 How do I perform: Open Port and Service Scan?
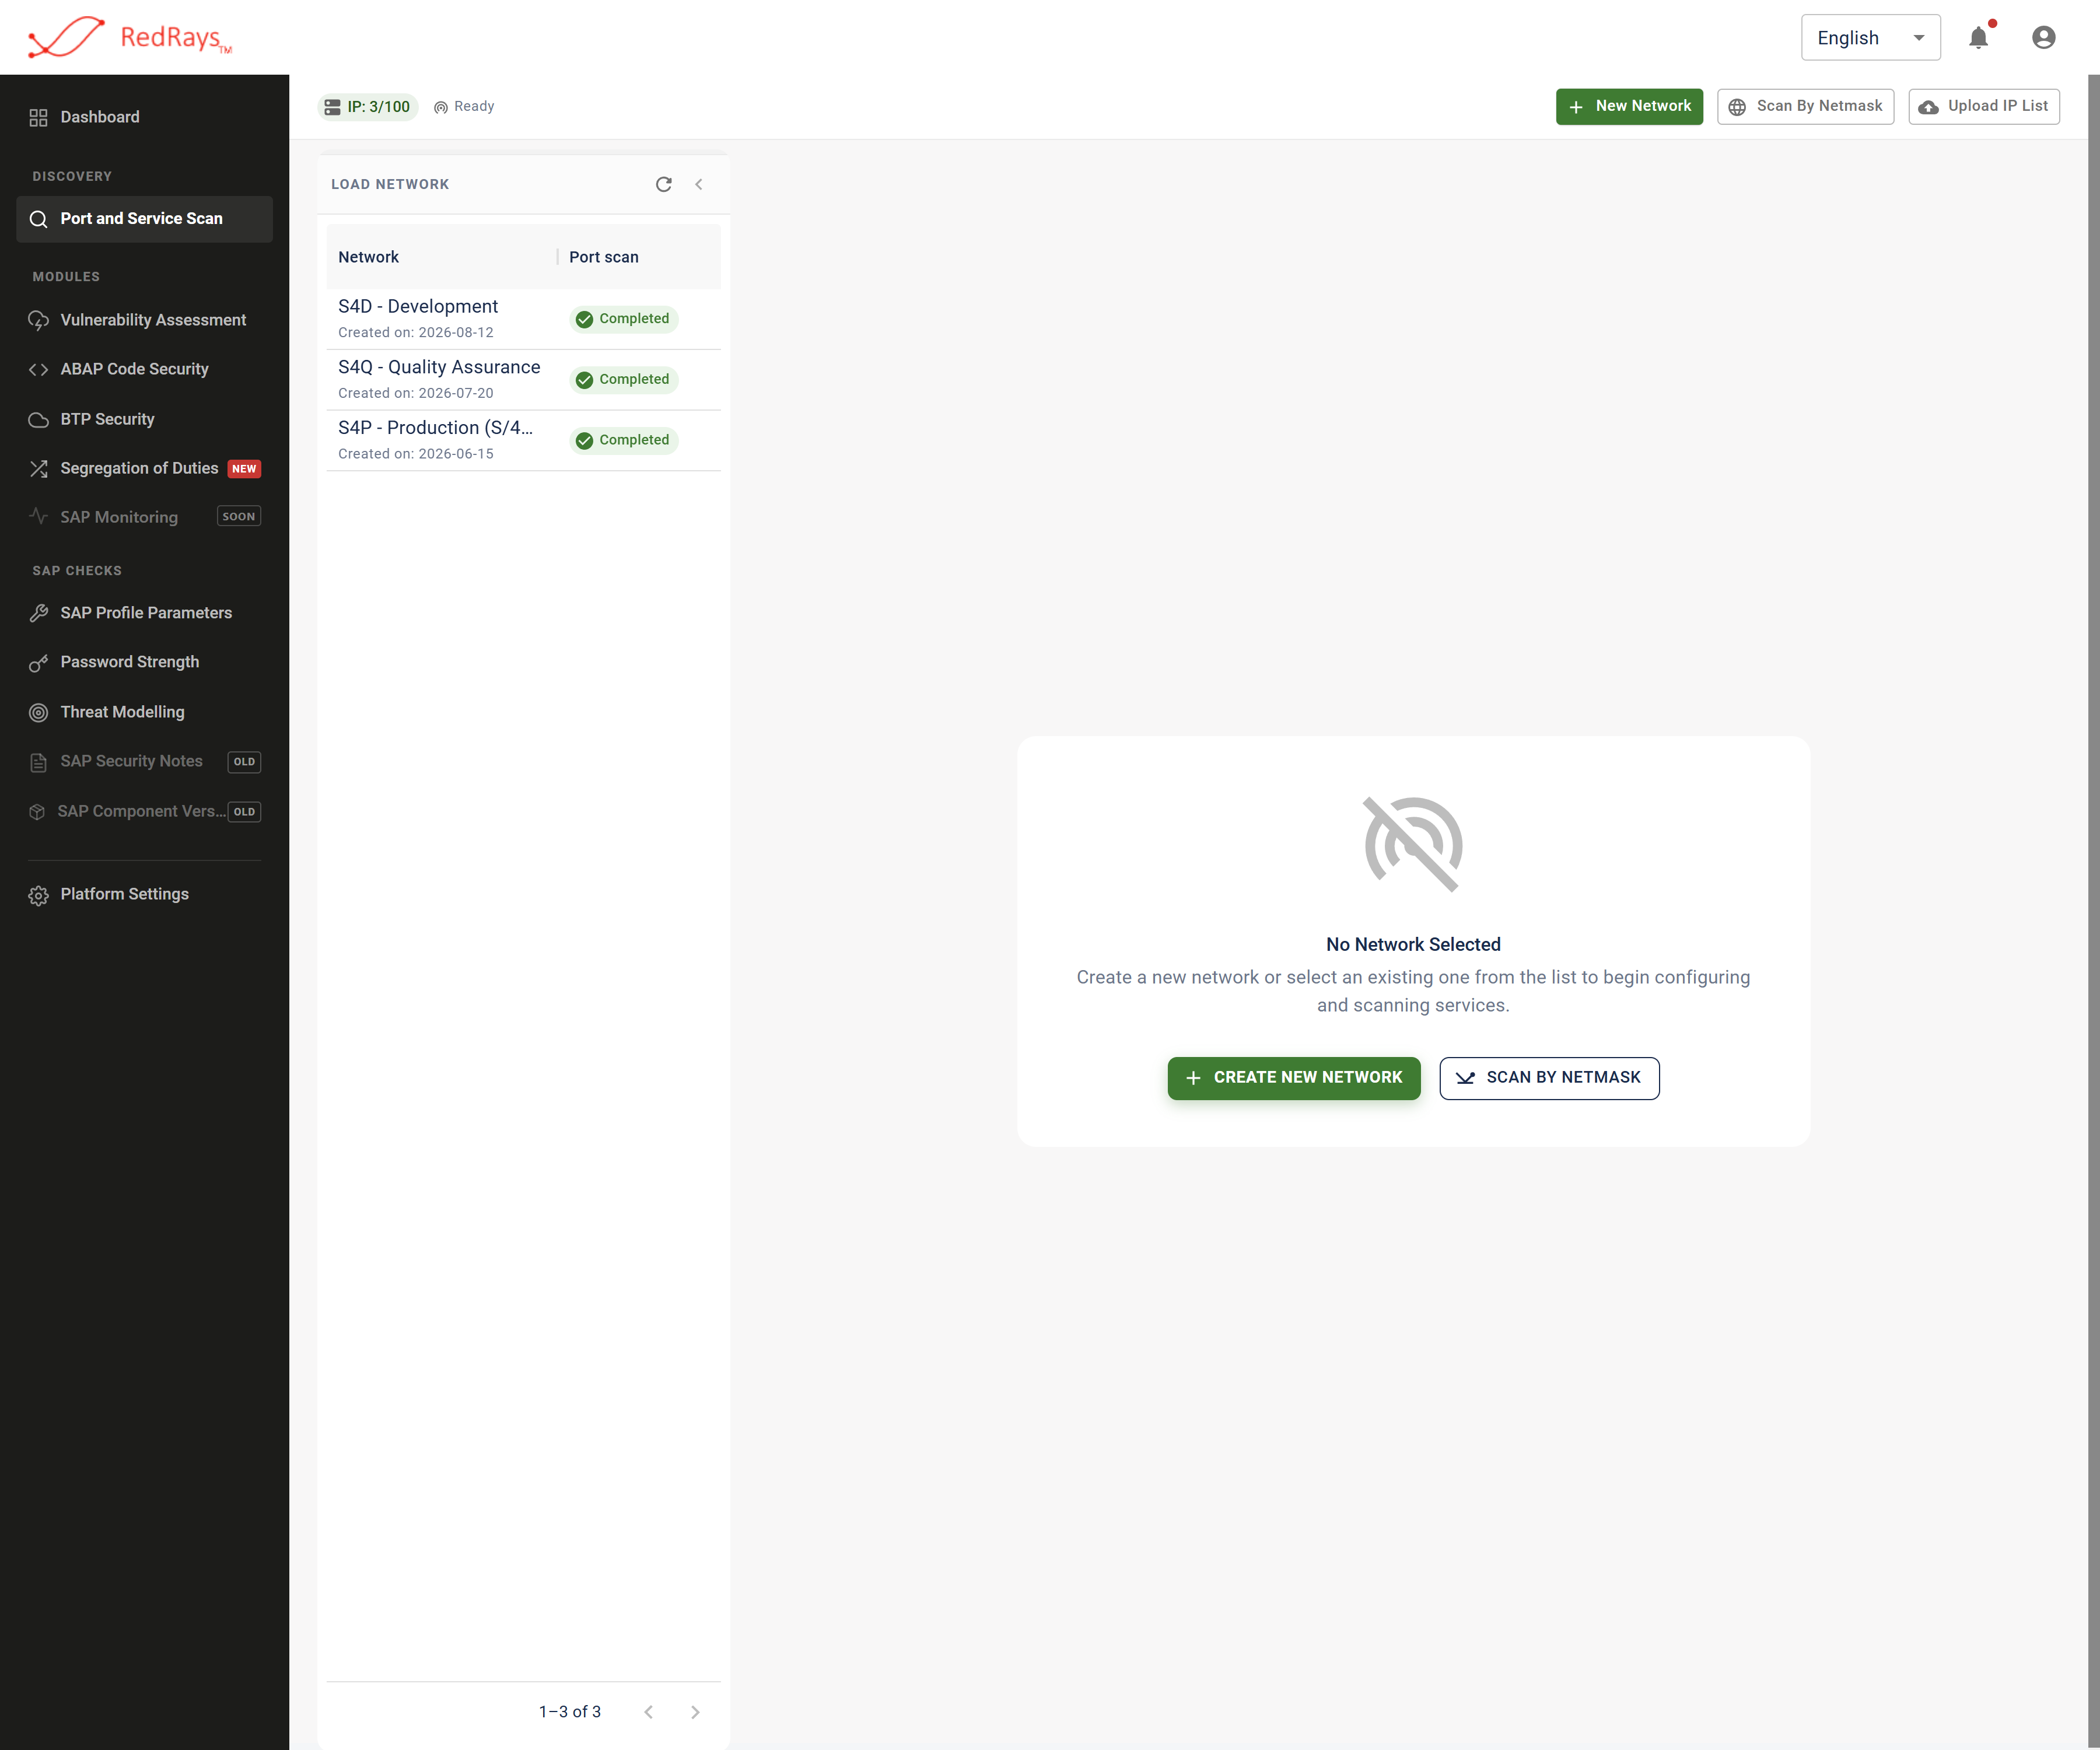coord(144,219)
